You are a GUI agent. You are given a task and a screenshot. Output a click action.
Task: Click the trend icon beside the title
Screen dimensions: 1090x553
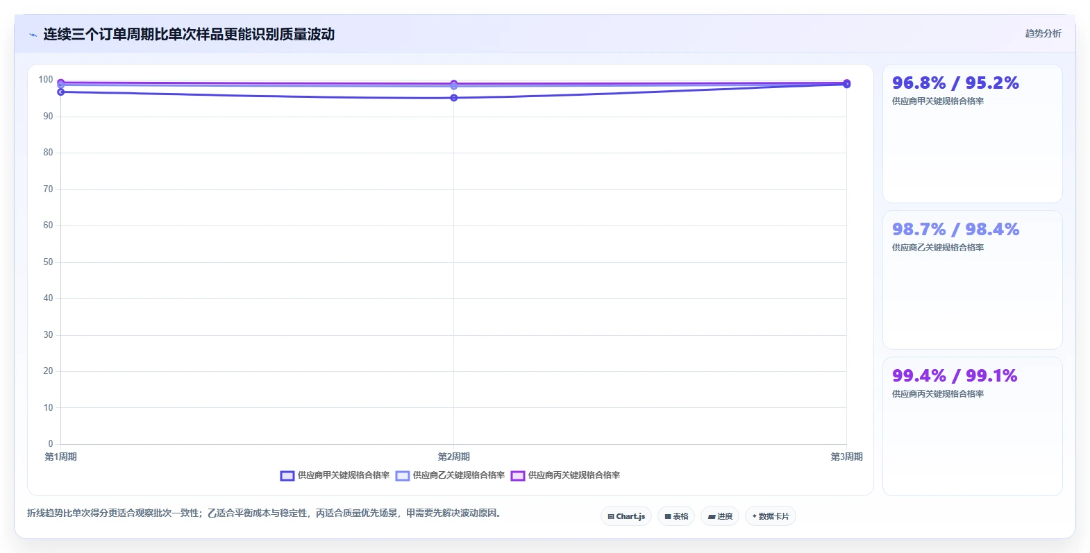point(33,34)
